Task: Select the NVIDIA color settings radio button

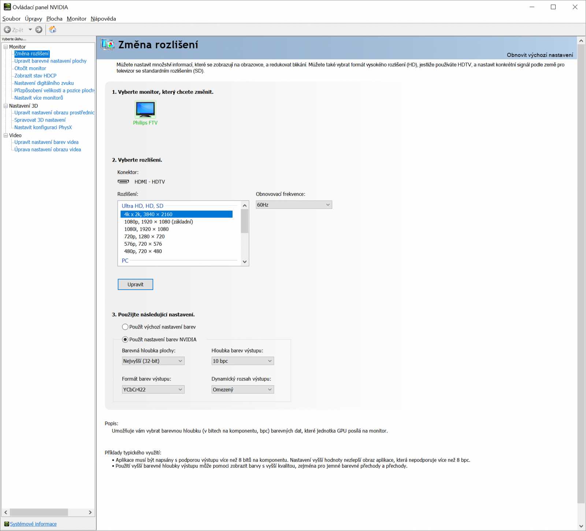Action: click(x=125, y=339)
